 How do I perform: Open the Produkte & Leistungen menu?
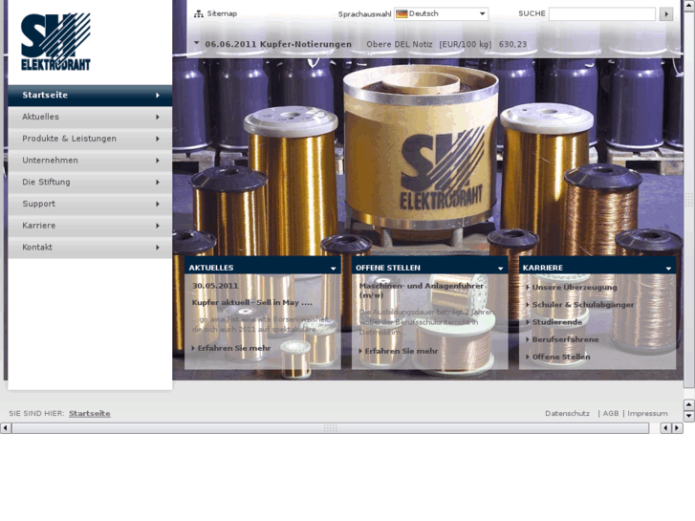click(90, 139)
